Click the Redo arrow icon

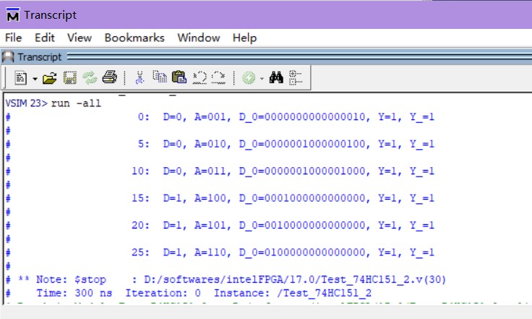pos(218,77)
